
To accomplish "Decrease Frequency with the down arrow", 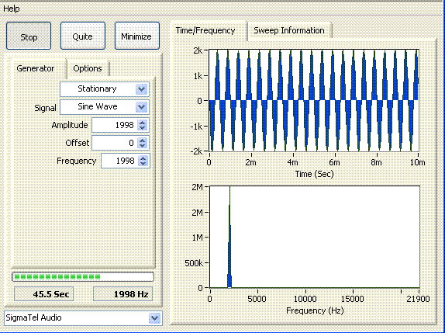I will (x=143, y=164).
